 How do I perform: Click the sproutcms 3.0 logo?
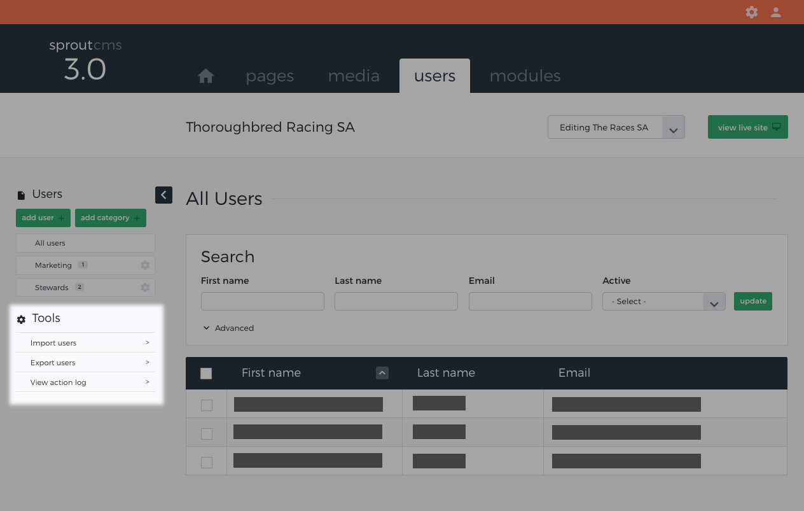tap(85, 60)
